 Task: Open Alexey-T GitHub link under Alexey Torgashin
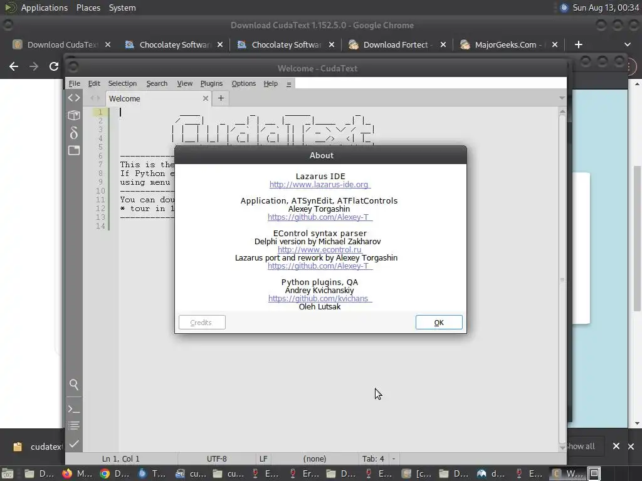(320, 217)
